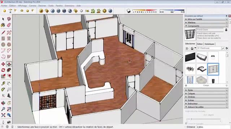Select the Arc tool

pyautogui.click(x=3, y=51)
